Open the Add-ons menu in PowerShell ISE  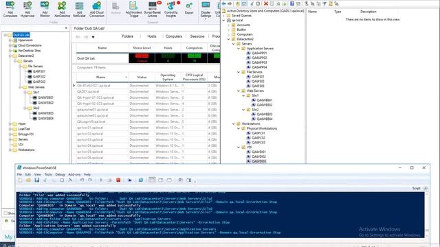pyautogui.click(x=74, y=174)
